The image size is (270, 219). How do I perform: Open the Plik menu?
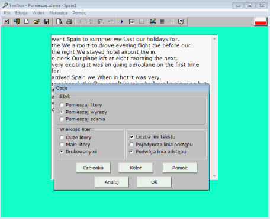coord(7,13)
